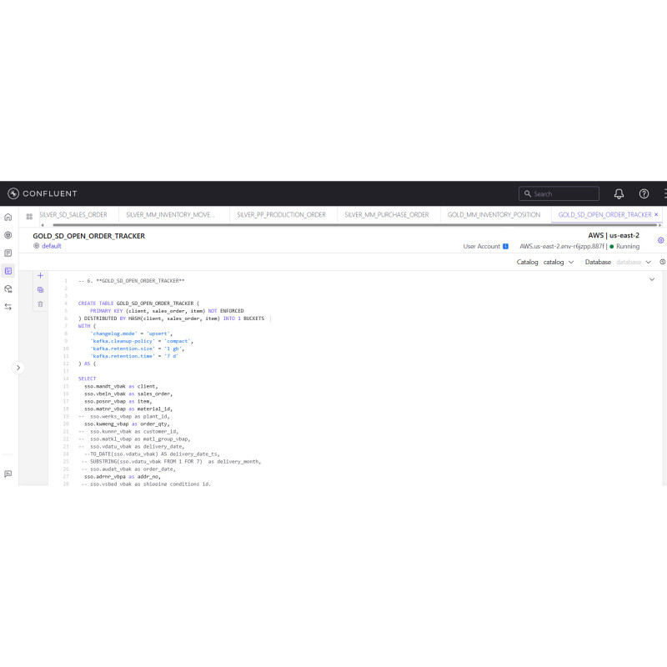Viewport: 667px width, 667px height.
Task: Collapse the SQL cell with its chevron
Action: coord(651,280)
